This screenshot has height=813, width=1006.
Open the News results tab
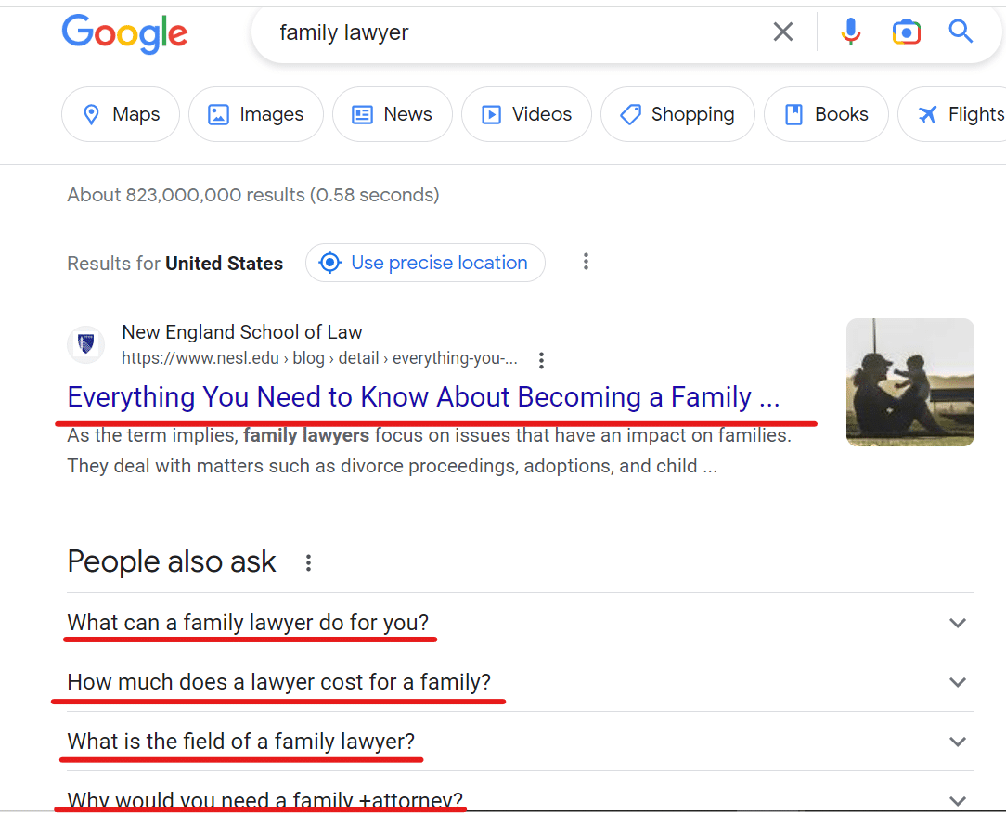(392, 114)
